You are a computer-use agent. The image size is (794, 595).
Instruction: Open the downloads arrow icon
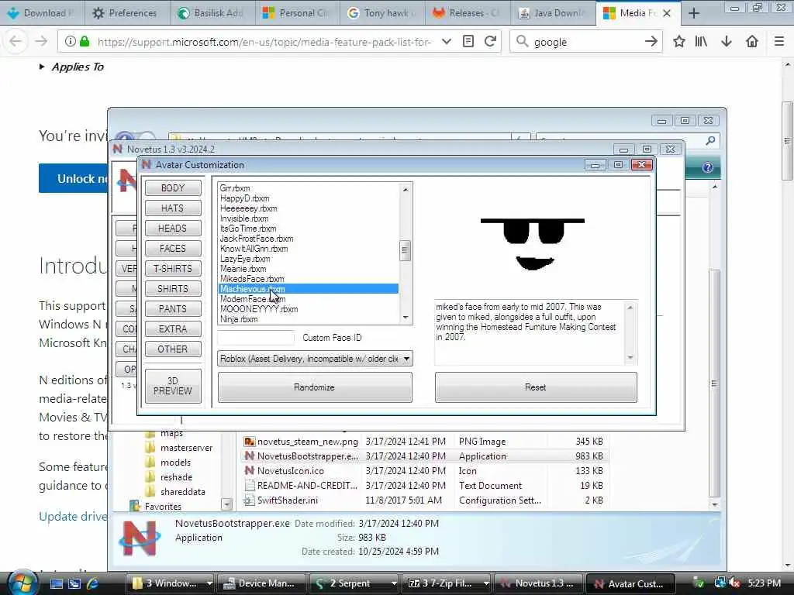[727, 42]
